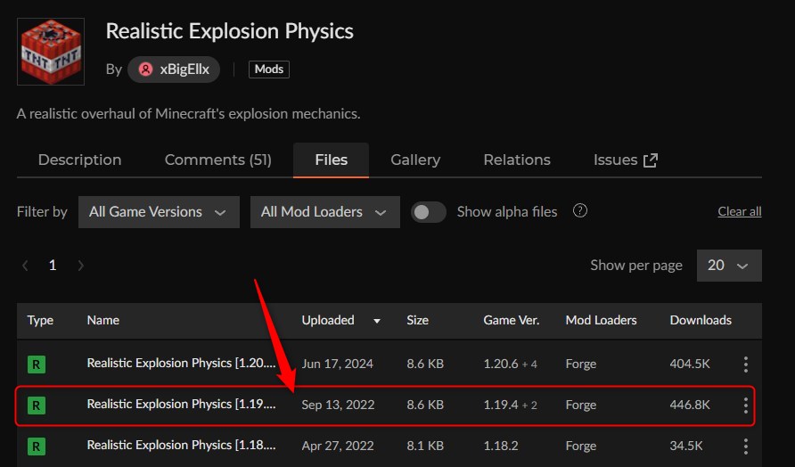Open more options for the 1.20 file
795x467 pixels.
(x=746, y=364)
